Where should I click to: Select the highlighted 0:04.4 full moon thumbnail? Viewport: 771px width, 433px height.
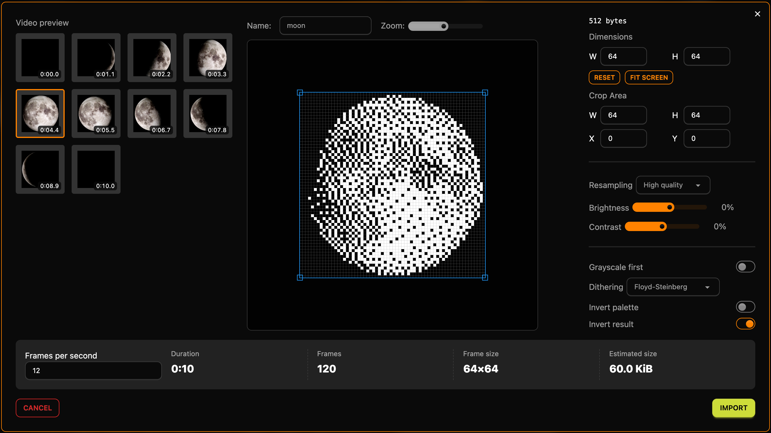point(40,113)
